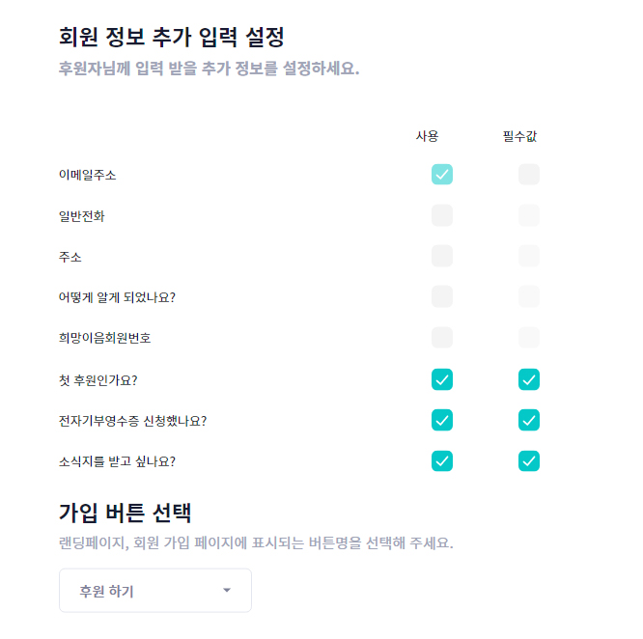Uncheck 필수값 for 첫 후원인가요?
This screenshot has width=643, height=639.
[x=528, y=379]
